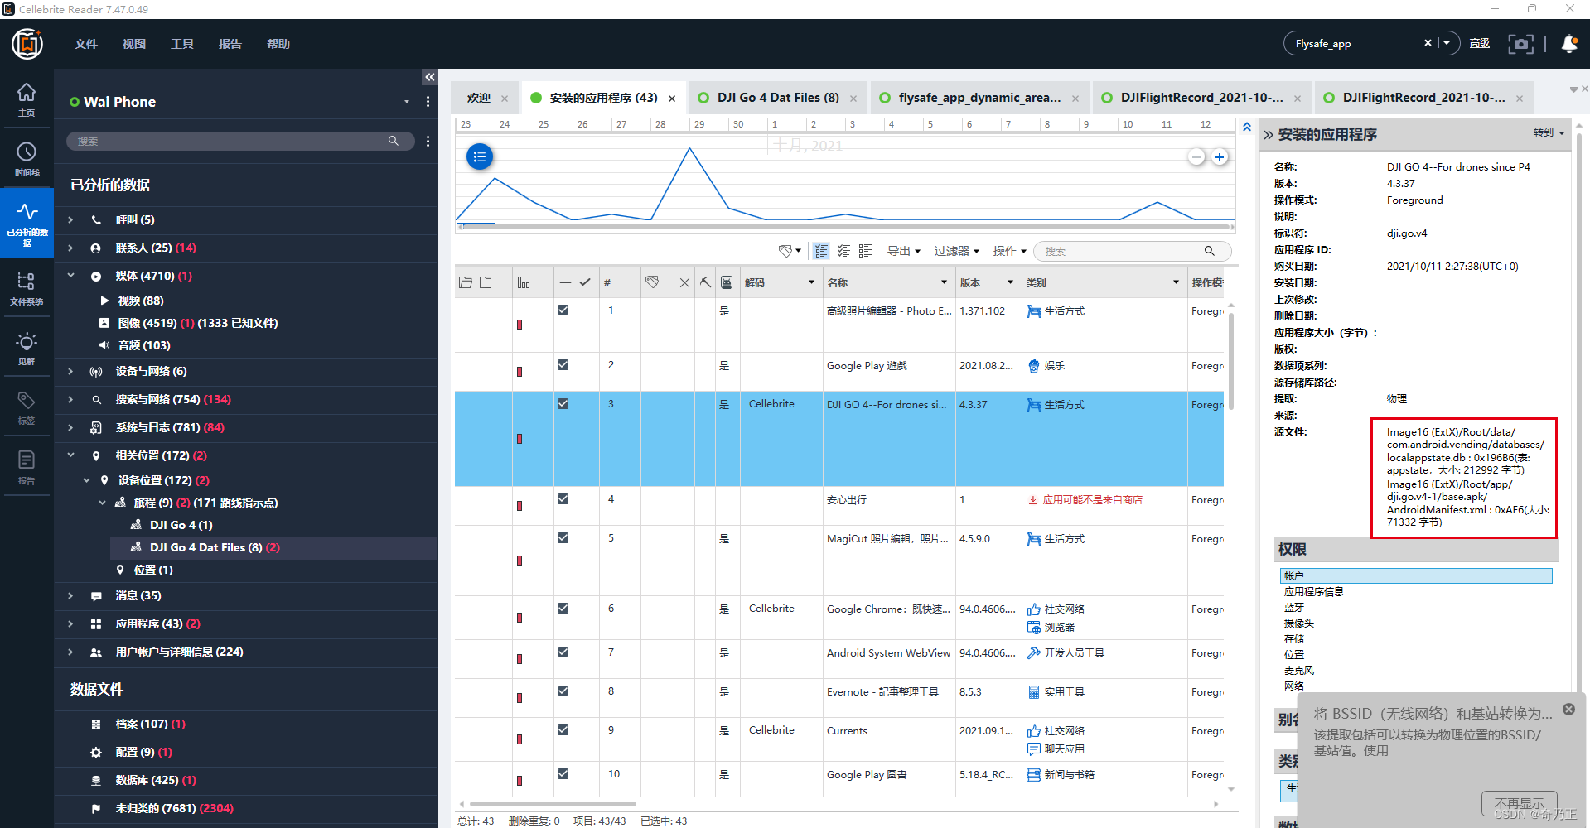Click the timeline range slider bar
Viewport: 1590px width, 828px height.
click(845, 225)
